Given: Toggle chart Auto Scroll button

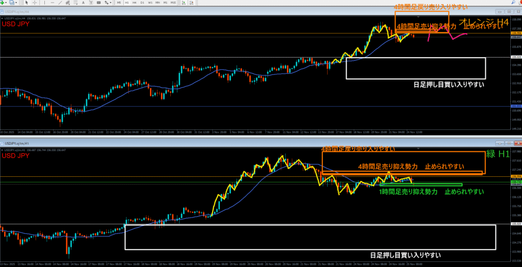Looking at the screenshot, I should pos(183,3).
